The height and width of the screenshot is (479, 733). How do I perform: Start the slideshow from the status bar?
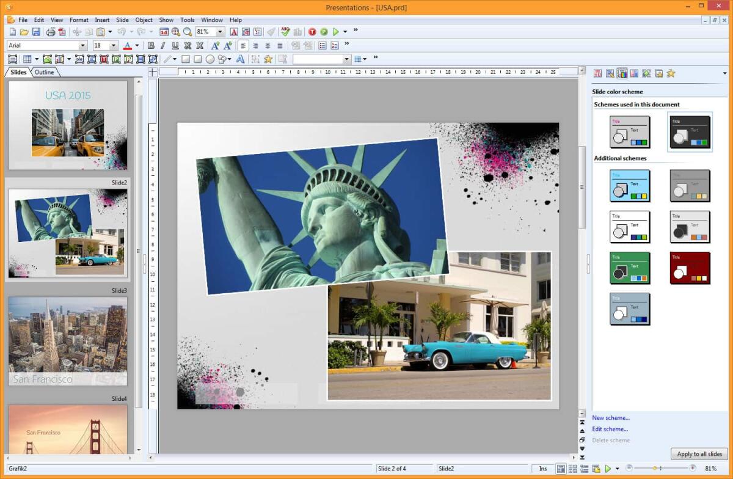(x=608, y=469)
